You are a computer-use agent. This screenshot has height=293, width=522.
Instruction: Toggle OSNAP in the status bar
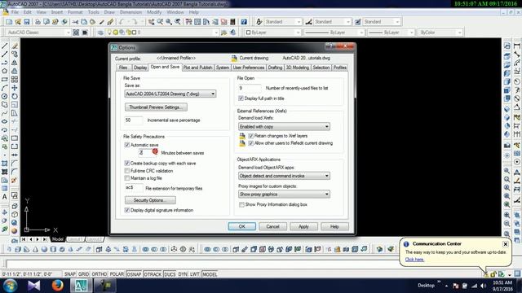[134, 274]
